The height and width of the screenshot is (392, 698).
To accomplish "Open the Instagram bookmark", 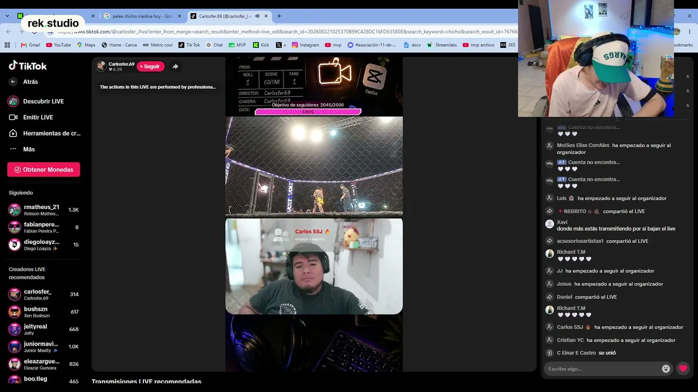I will [x=305, y=45].
